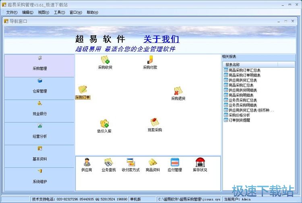Select the 系统维护 sidebar module
302x203 pixels.
pos(39,179)
